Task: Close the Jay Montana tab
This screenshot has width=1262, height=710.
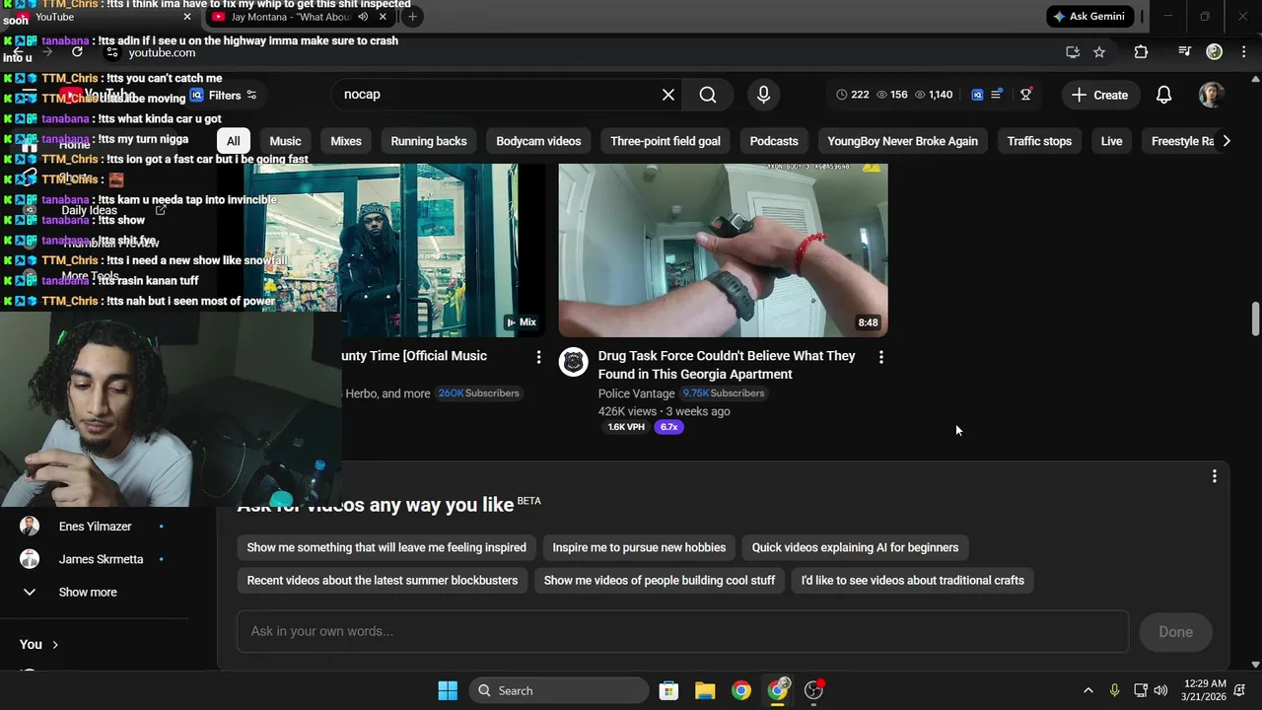Action: click(383, 17)
